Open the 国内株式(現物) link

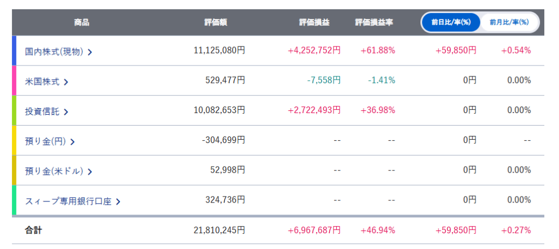pyautogui.click(x=54, y=52)
